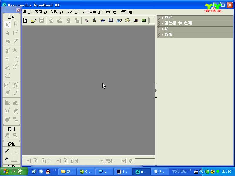
Task: Open the 视图(V) menu
Action: [x=41, y=12]
